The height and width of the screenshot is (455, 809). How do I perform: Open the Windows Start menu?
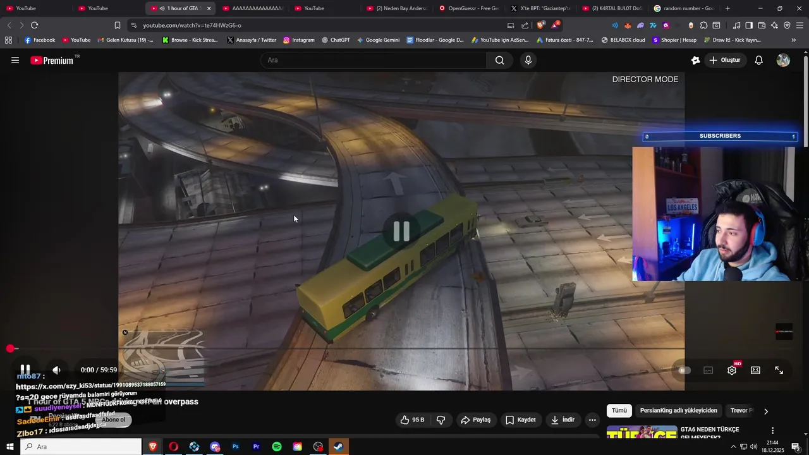click(10, 447)
